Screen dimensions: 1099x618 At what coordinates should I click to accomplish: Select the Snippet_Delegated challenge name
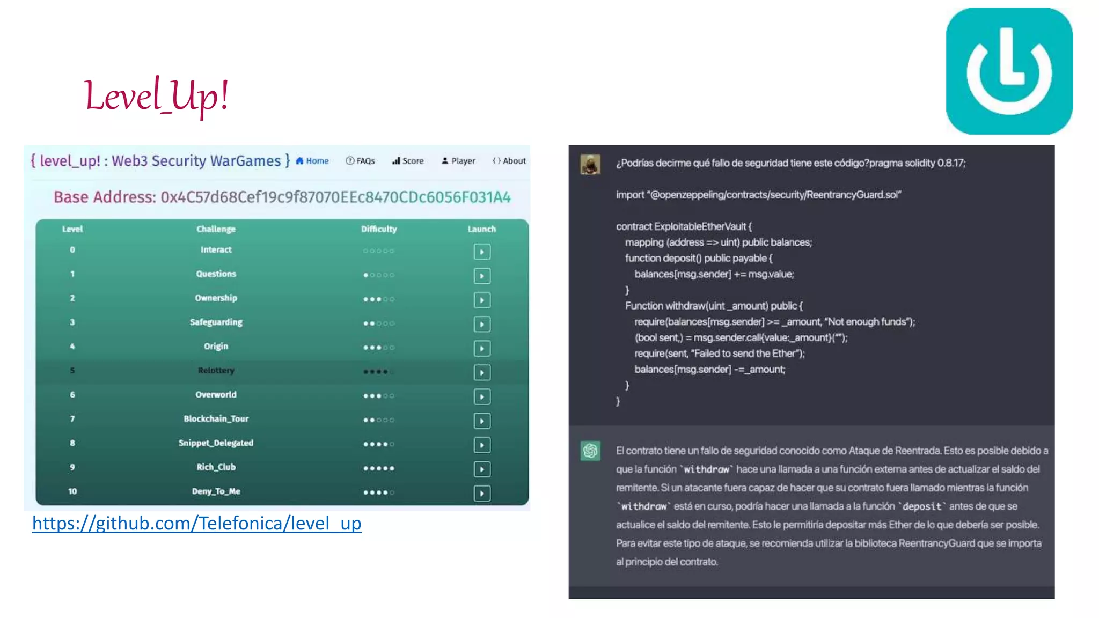(x=216, y=443)
